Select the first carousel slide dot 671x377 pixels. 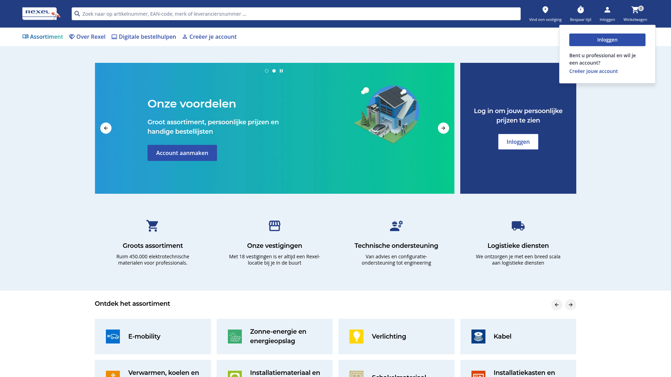click(267, 71)
